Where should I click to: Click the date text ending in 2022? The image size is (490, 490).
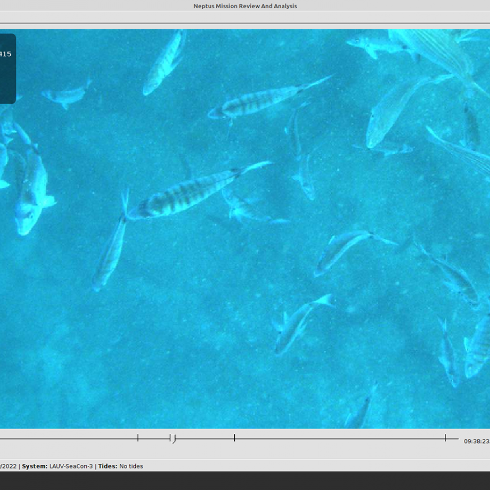coord(8,466)
